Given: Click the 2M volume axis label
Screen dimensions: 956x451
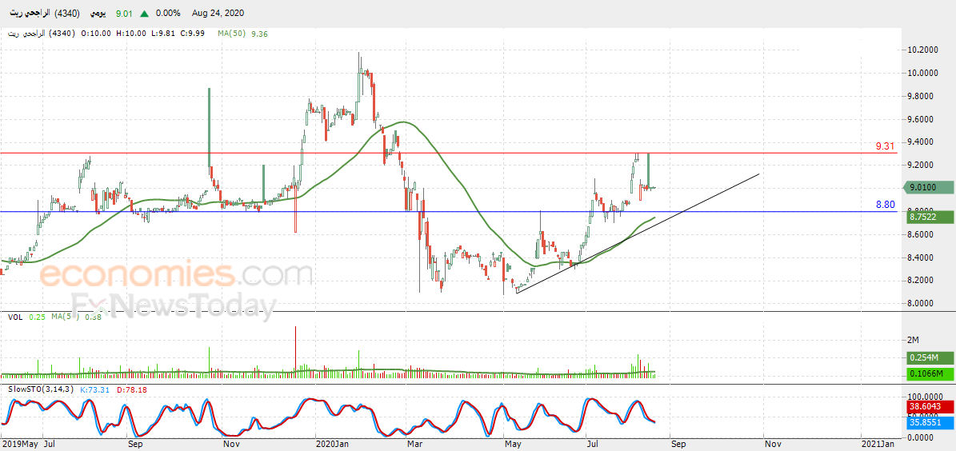Looking at the screenshot, I should [x=914, y=340].
